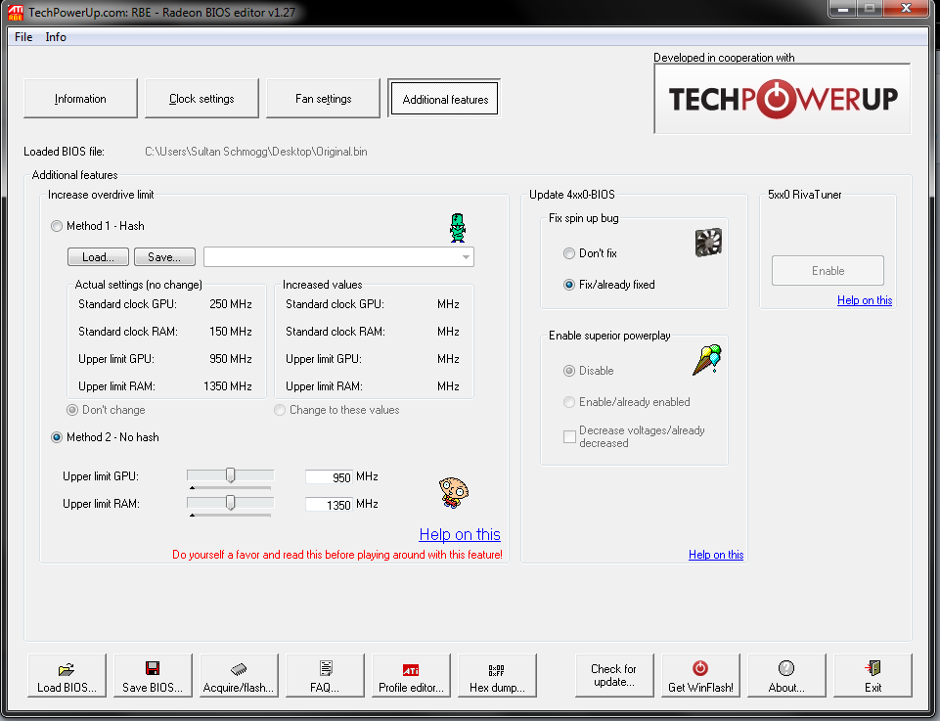This screenshot has height=721, width=940.
Task: Click the Stewie cartoon icon
Action: point(453,492)
